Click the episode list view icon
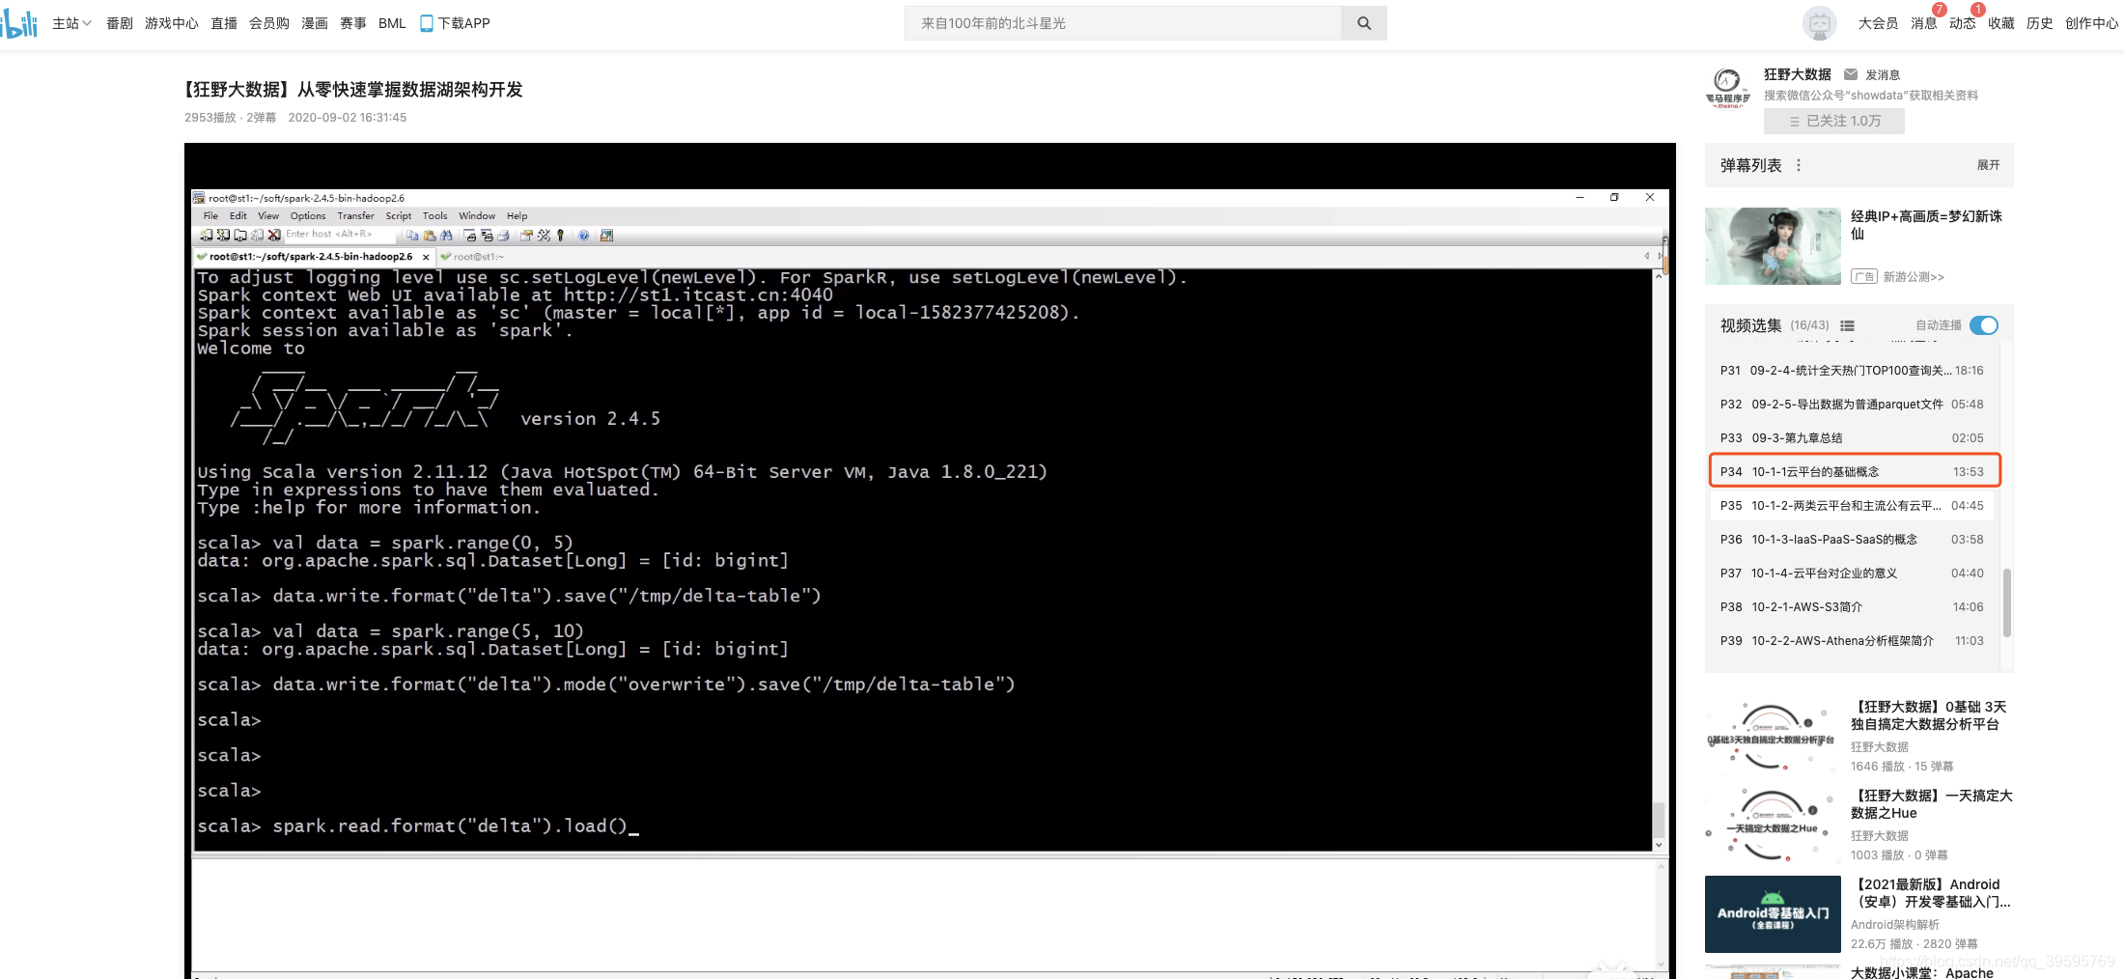Screen dimensions: 2124x979 point(1847,326)
